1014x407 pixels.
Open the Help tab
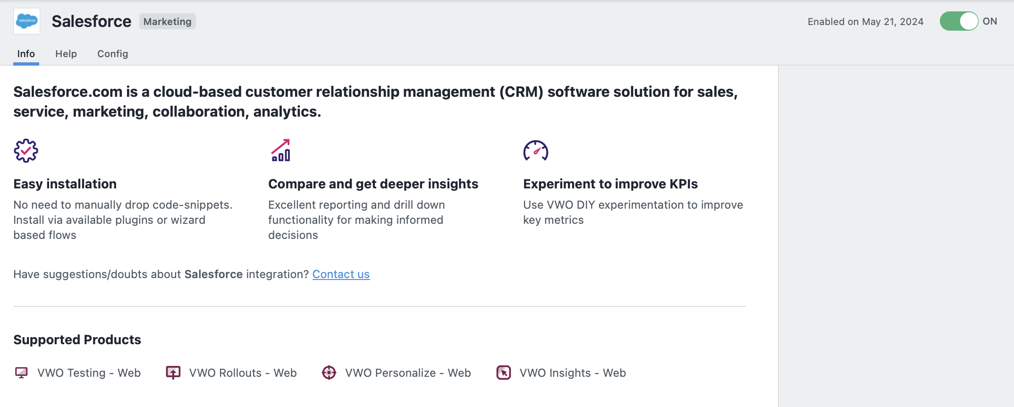(x=66, y=54)
